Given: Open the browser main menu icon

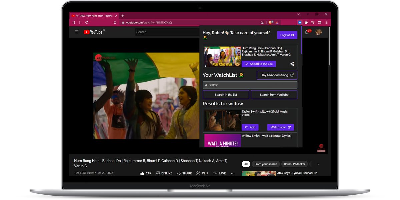Looking at the screenshot, I should click(326, 22).
